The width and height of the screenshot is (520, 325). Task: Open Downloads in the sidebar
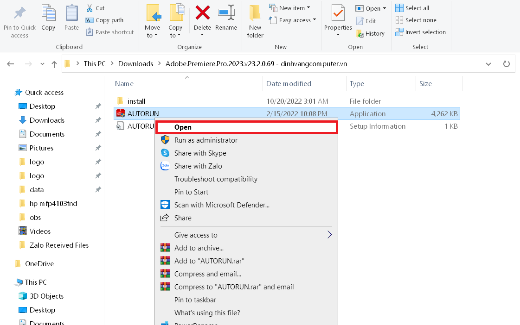[x=41, y=120]
